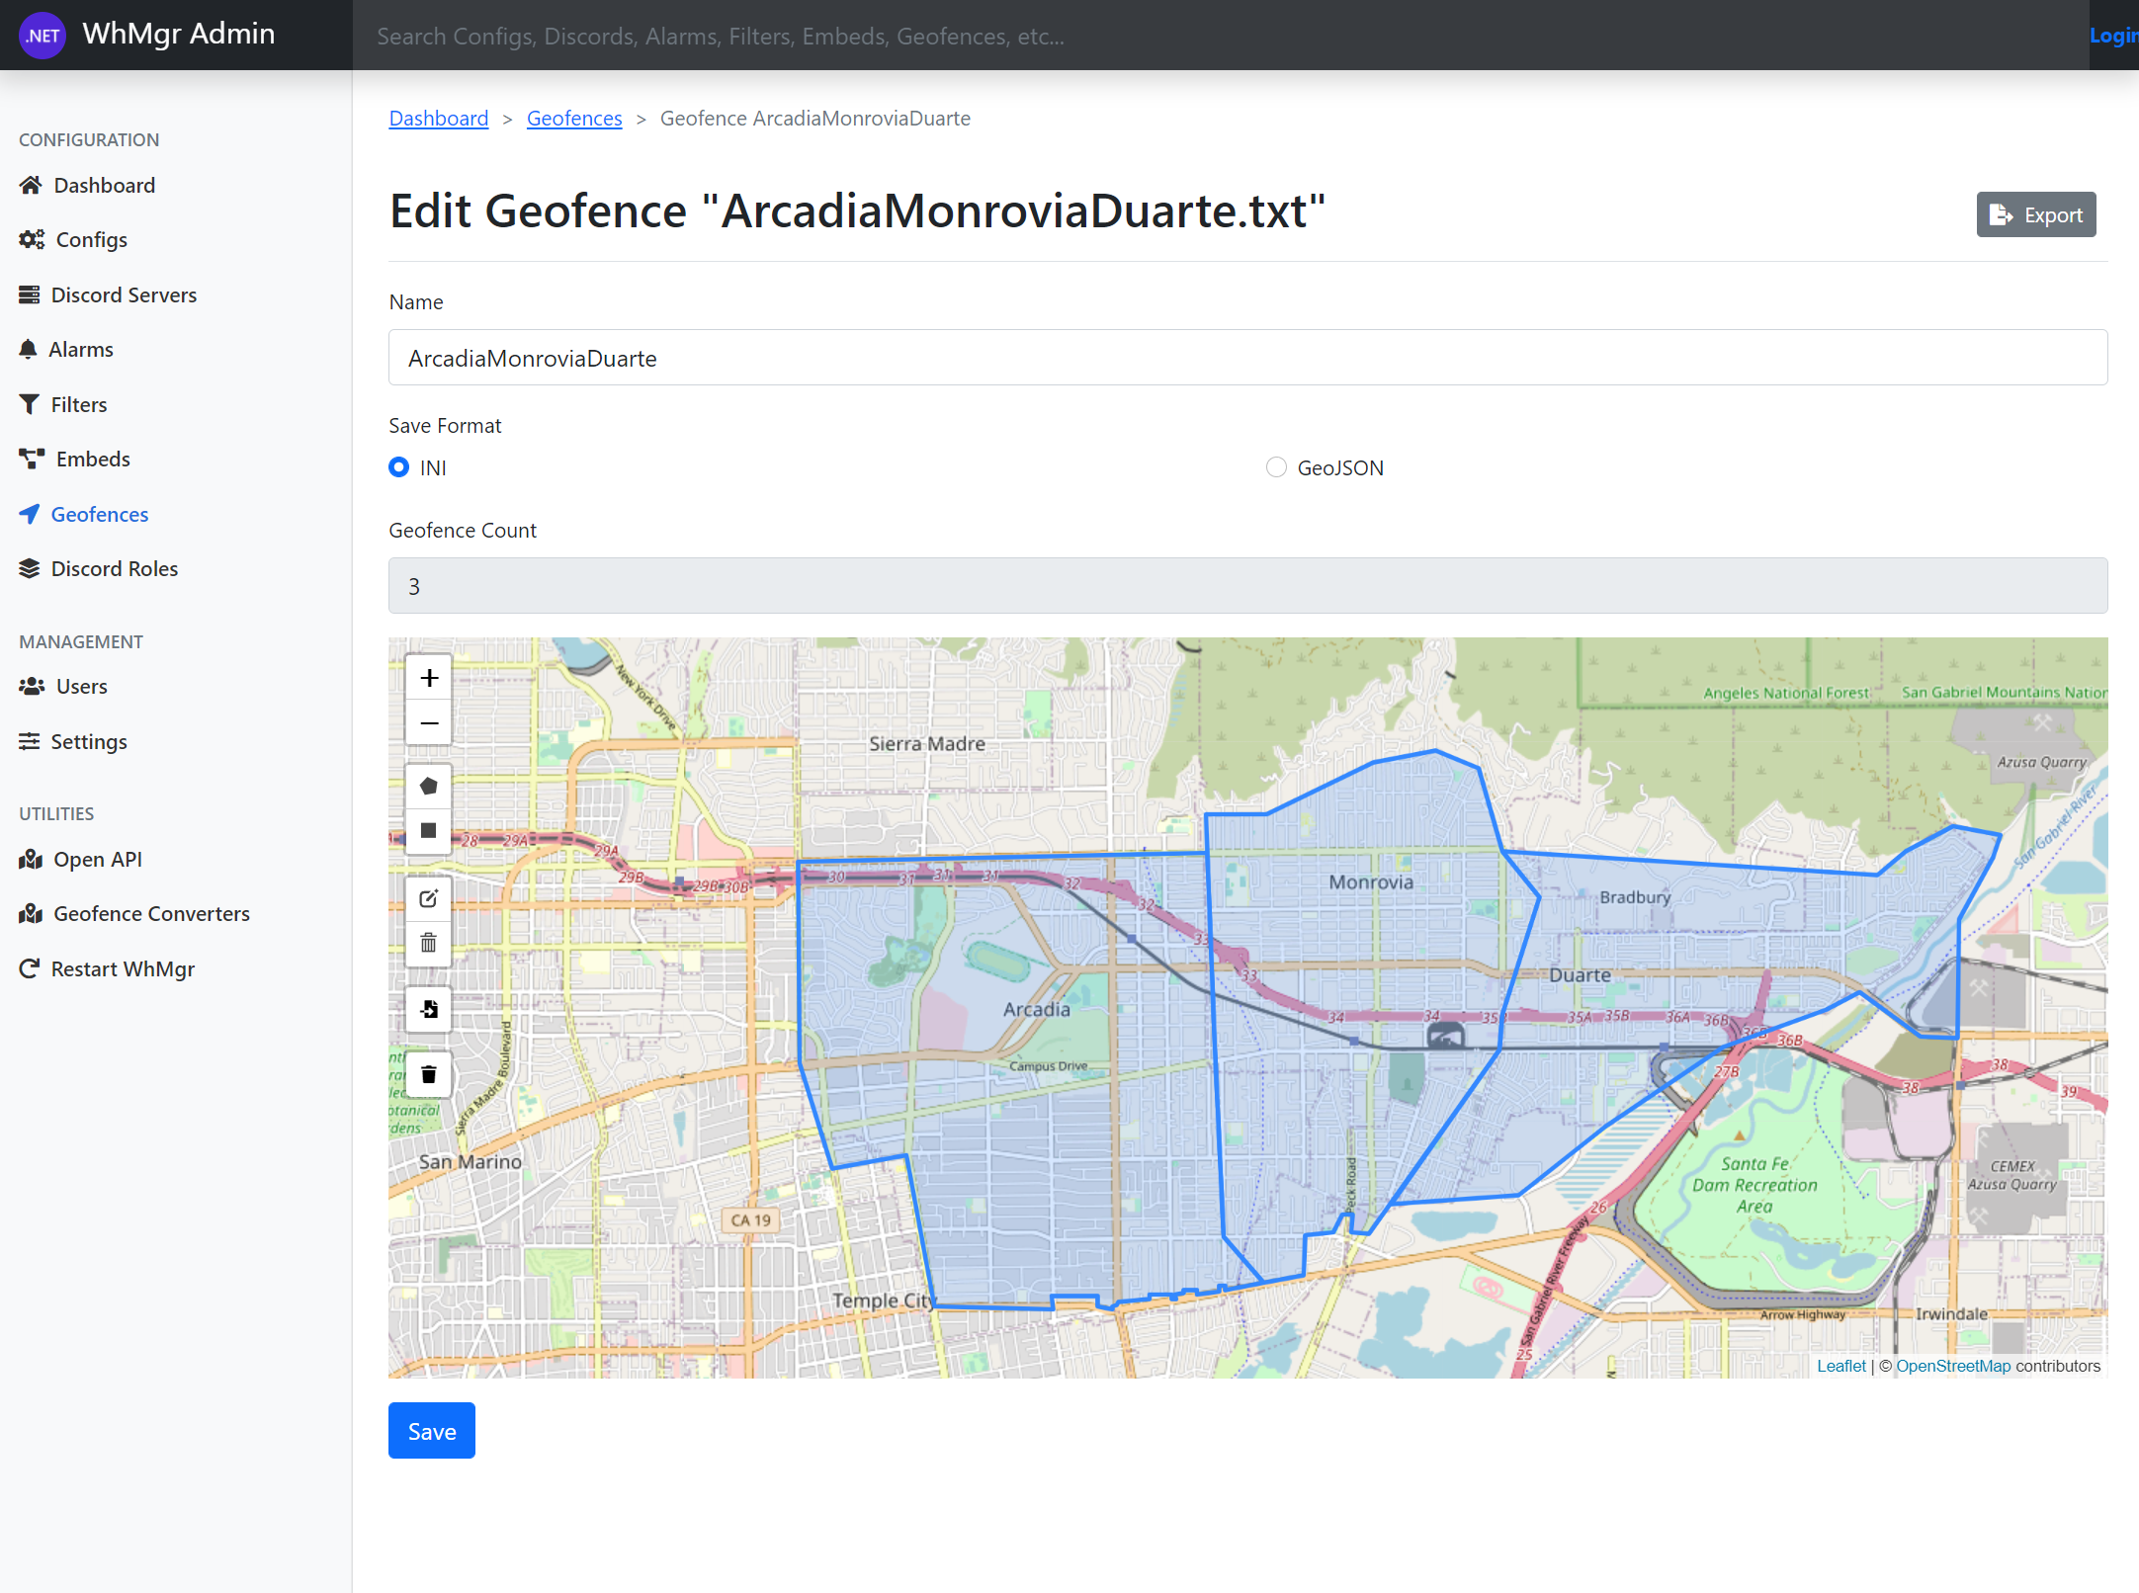Click the import geofence file icon
2139x1593 pixels.
point(429,1009)
